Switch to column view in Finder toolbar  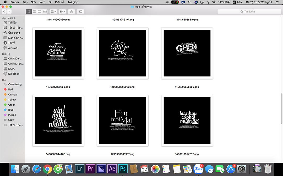(39, 11)
